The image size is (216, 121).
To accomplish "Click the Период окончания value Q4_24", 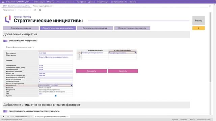I will (x=55, y=70).
